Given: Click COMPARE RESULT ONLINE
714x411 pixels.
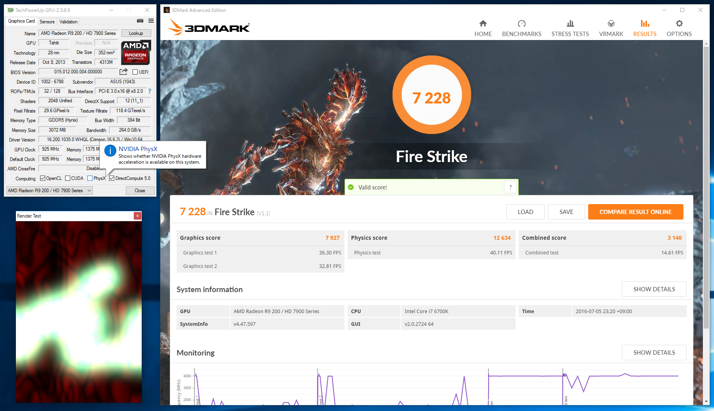Looking at the screenshot, I should (x=635, y=212).
